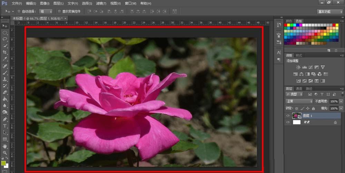Open the Character panel icon

click(x=279, y=52)
